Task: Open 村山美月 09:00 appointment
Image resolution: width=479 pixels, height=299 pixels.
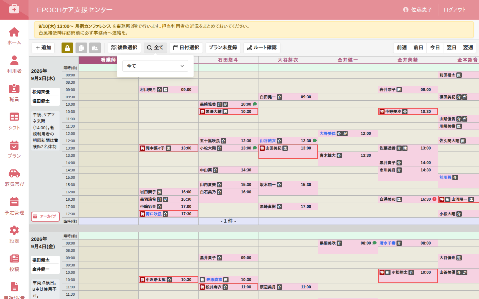Action: point(168,90)
